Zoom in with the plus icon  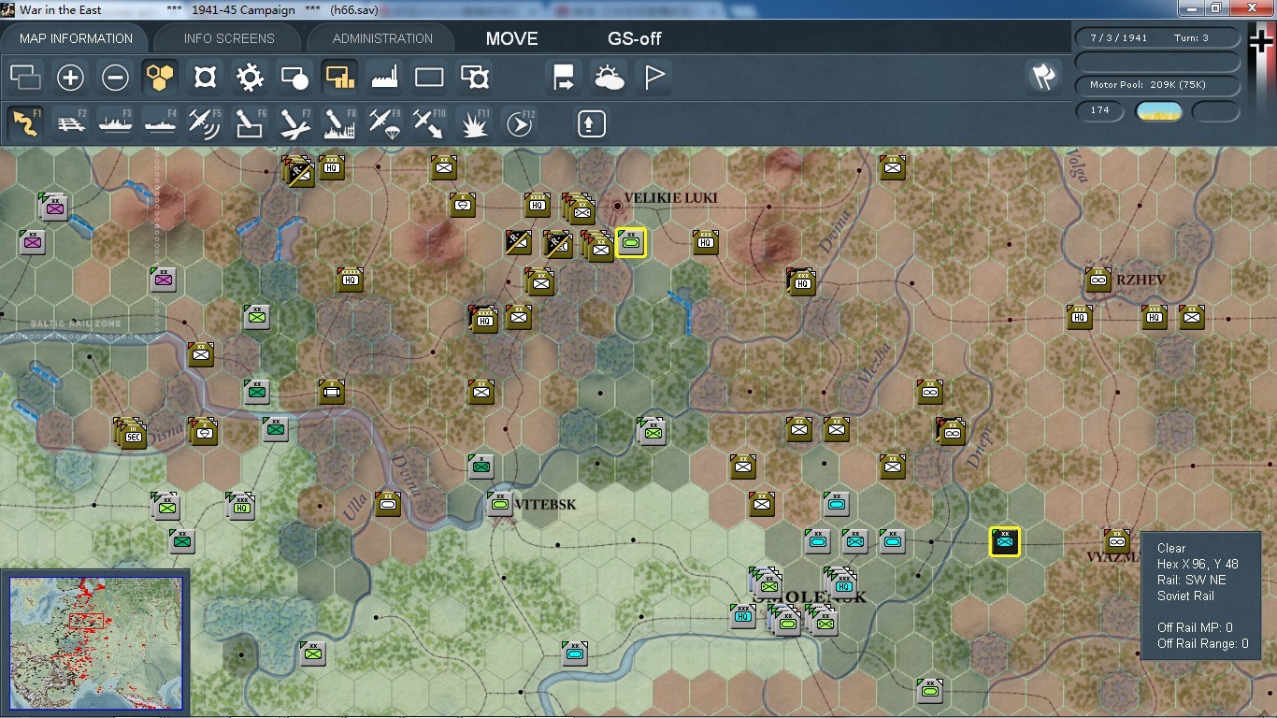[x=70, y=78]
